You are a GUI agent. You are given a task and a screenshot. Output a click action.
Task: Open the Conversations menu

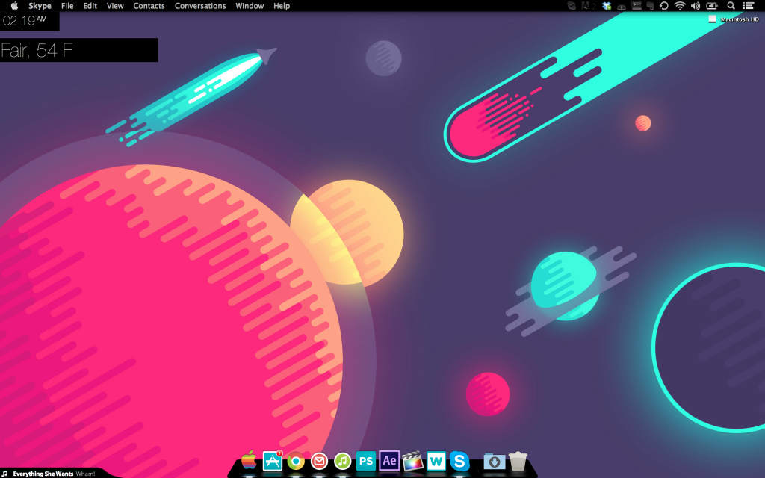pyautogui.click(x=200, y=6)
